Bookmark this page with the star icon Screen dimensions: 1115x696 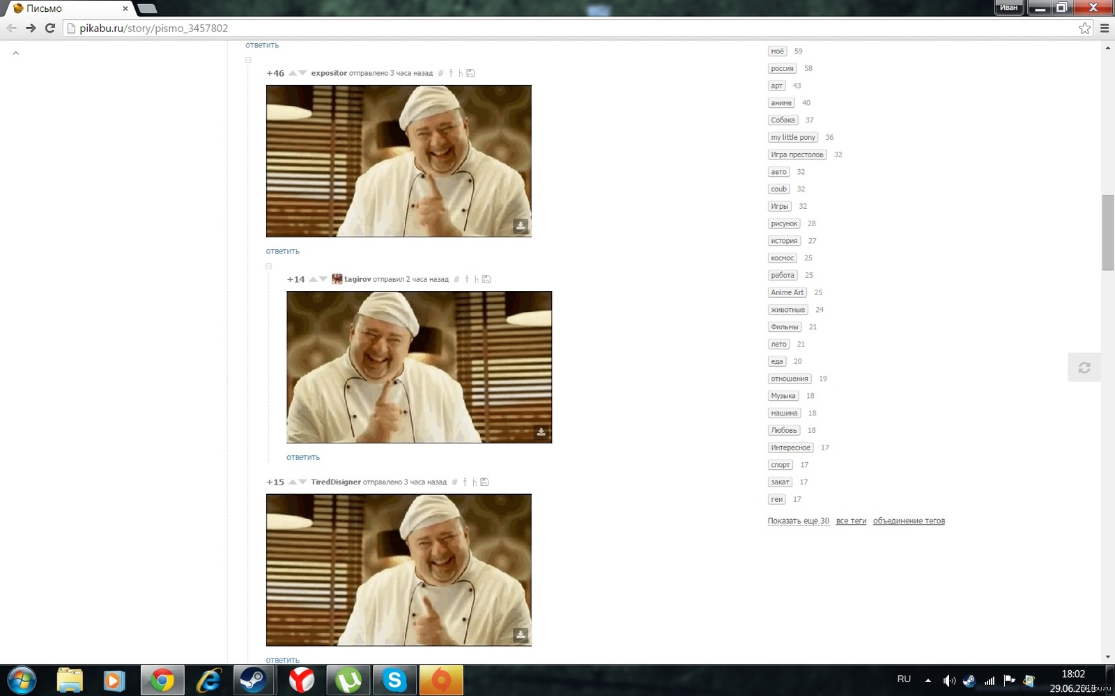(x=1084, y=28)
